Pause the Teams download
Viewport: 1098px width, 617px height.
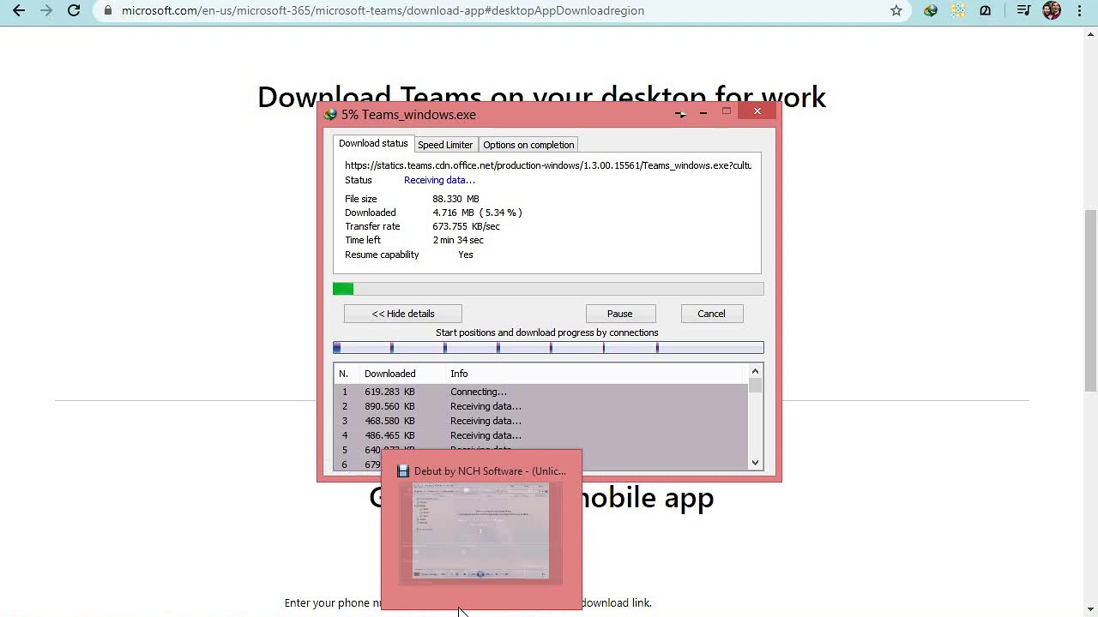(x=620, y=314)
